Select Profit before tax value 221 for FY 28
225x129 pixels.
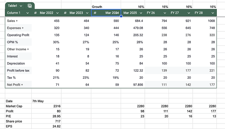pyautogui.click(x=212, y=71)
